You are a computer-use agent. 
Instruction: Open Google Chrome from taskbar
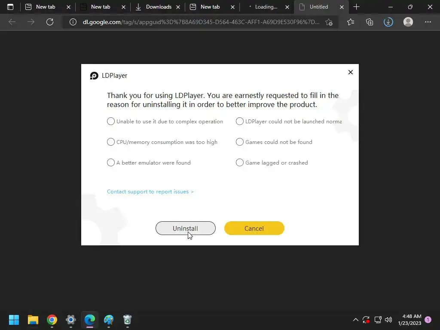52,320
